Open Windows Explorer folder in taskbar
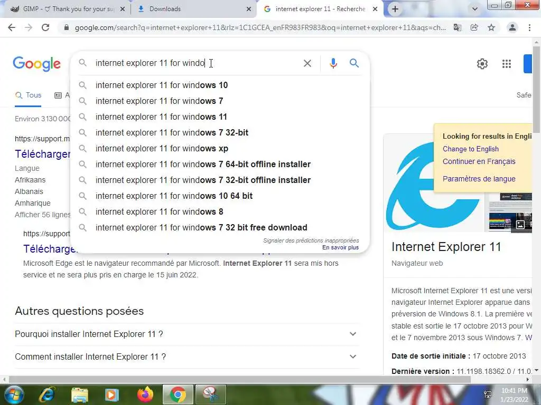The width and height of the screenshot is (541, 405). (80, 394)
